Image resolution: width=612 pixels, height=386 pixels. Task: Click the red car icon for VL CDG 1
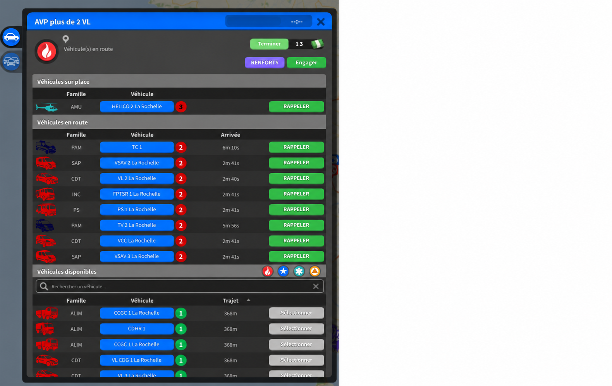47,360
